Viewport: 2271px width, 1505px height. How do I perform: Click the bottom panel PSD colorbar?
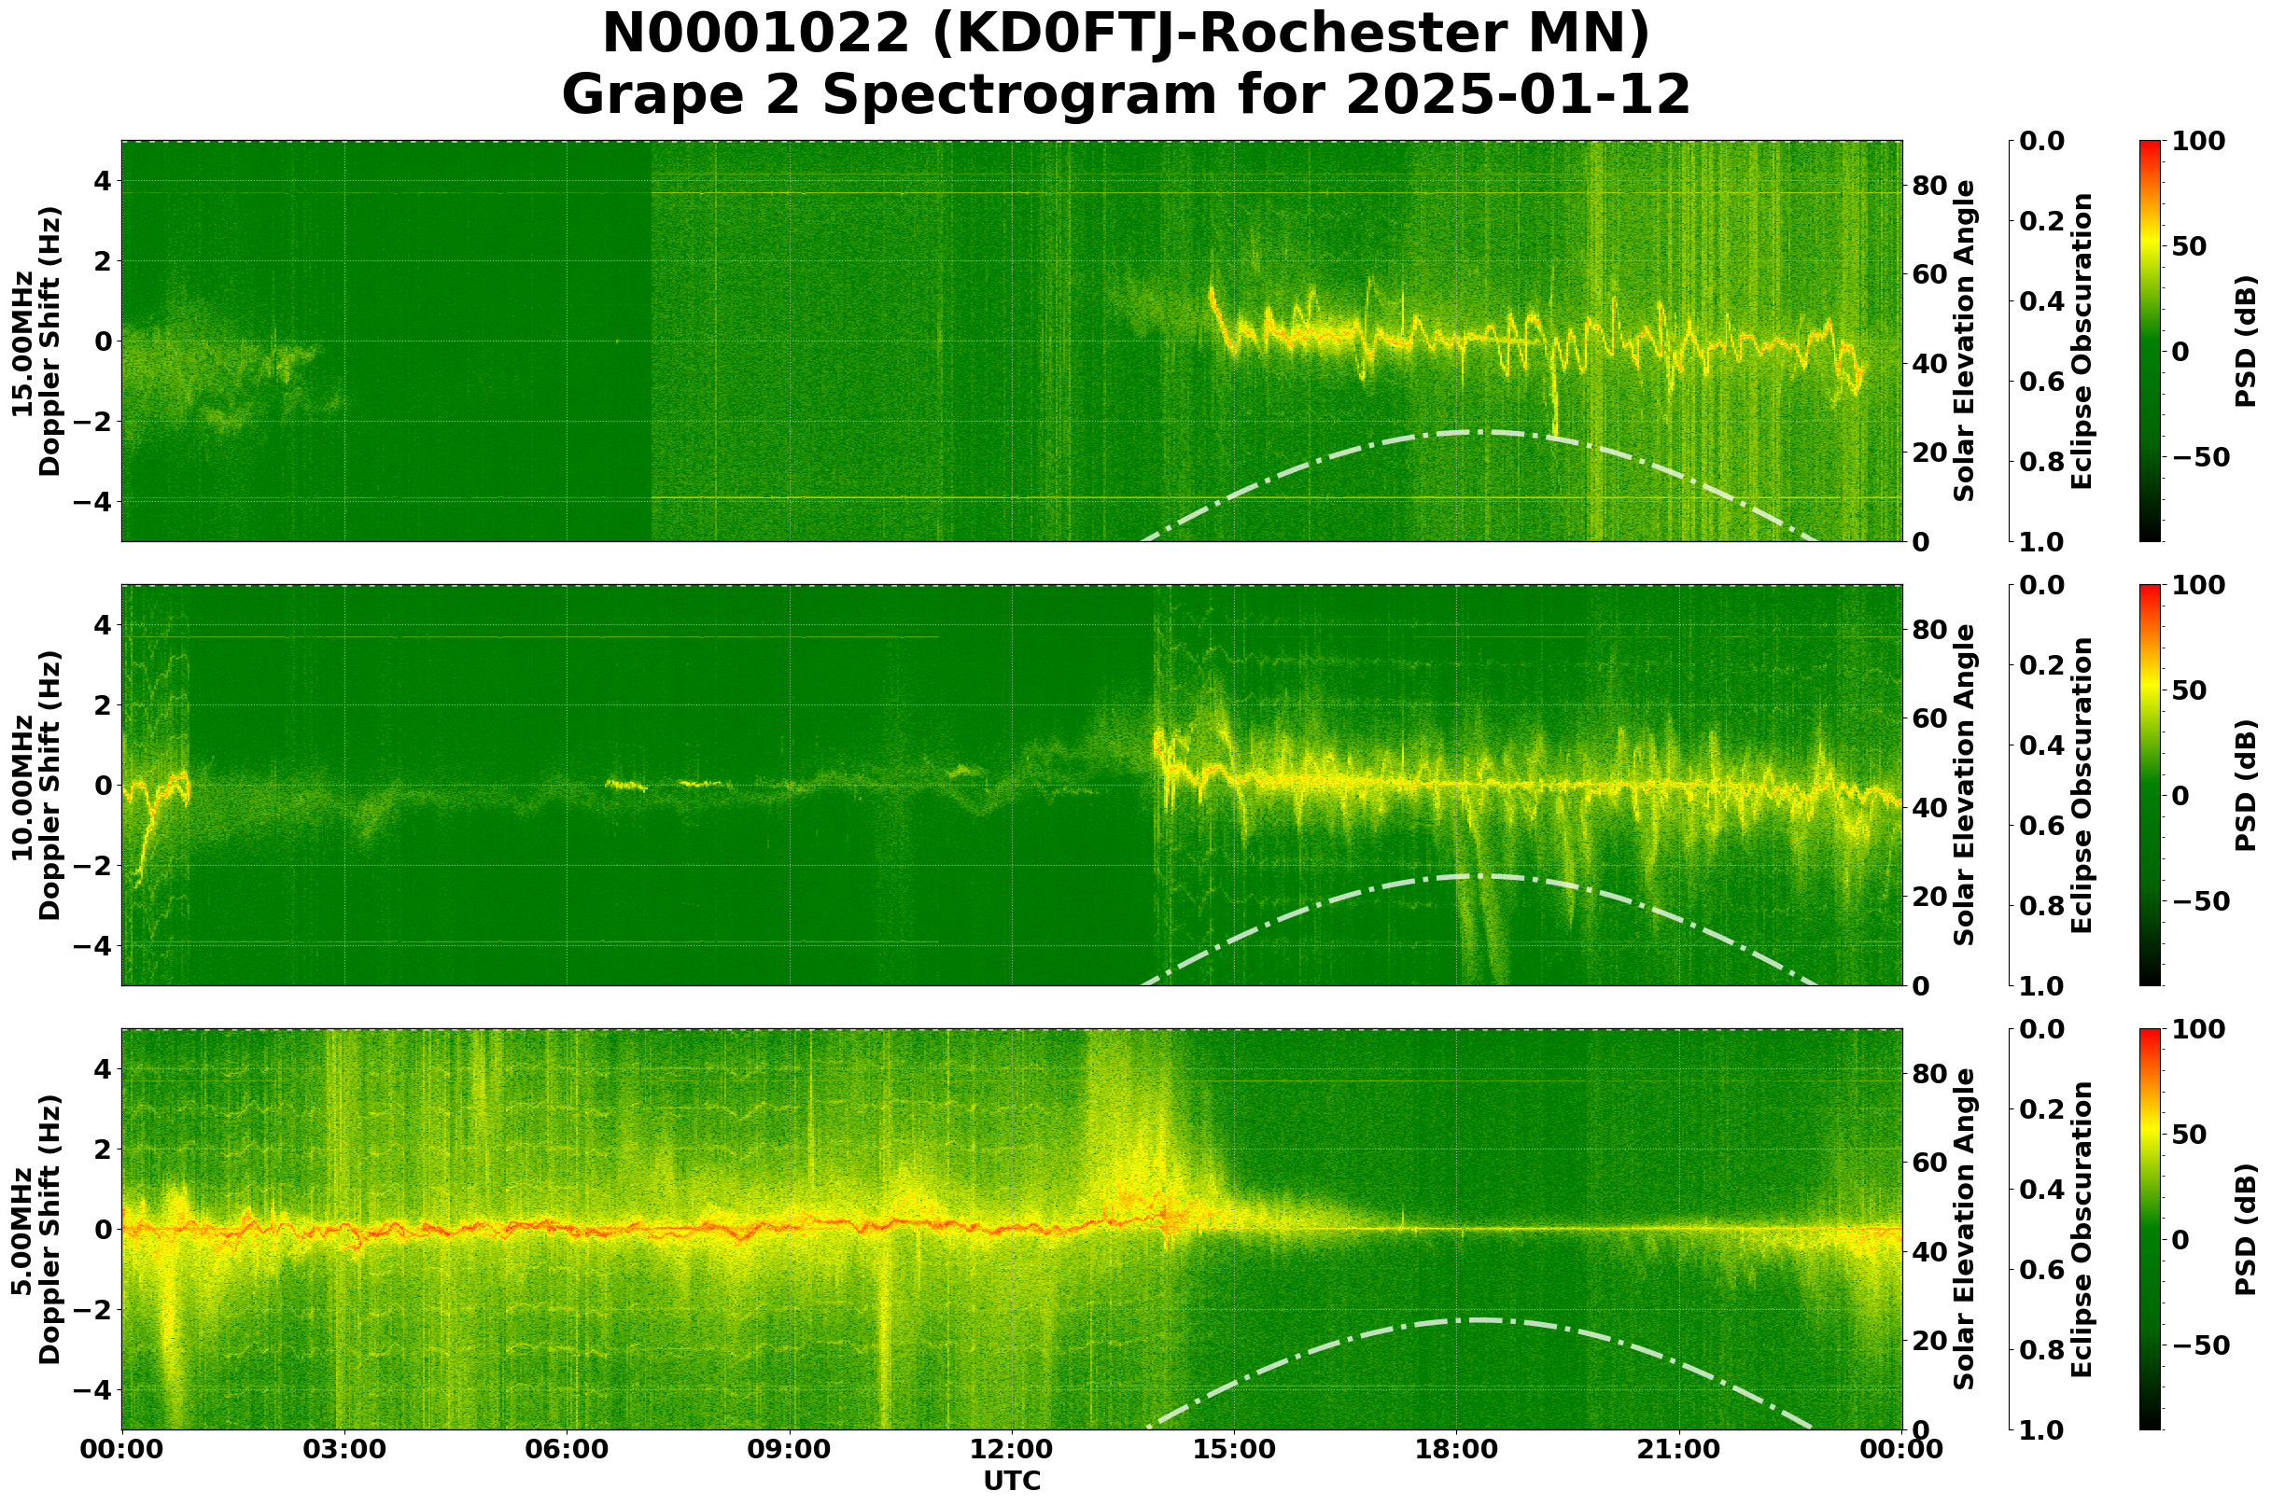point(2150,1230)
